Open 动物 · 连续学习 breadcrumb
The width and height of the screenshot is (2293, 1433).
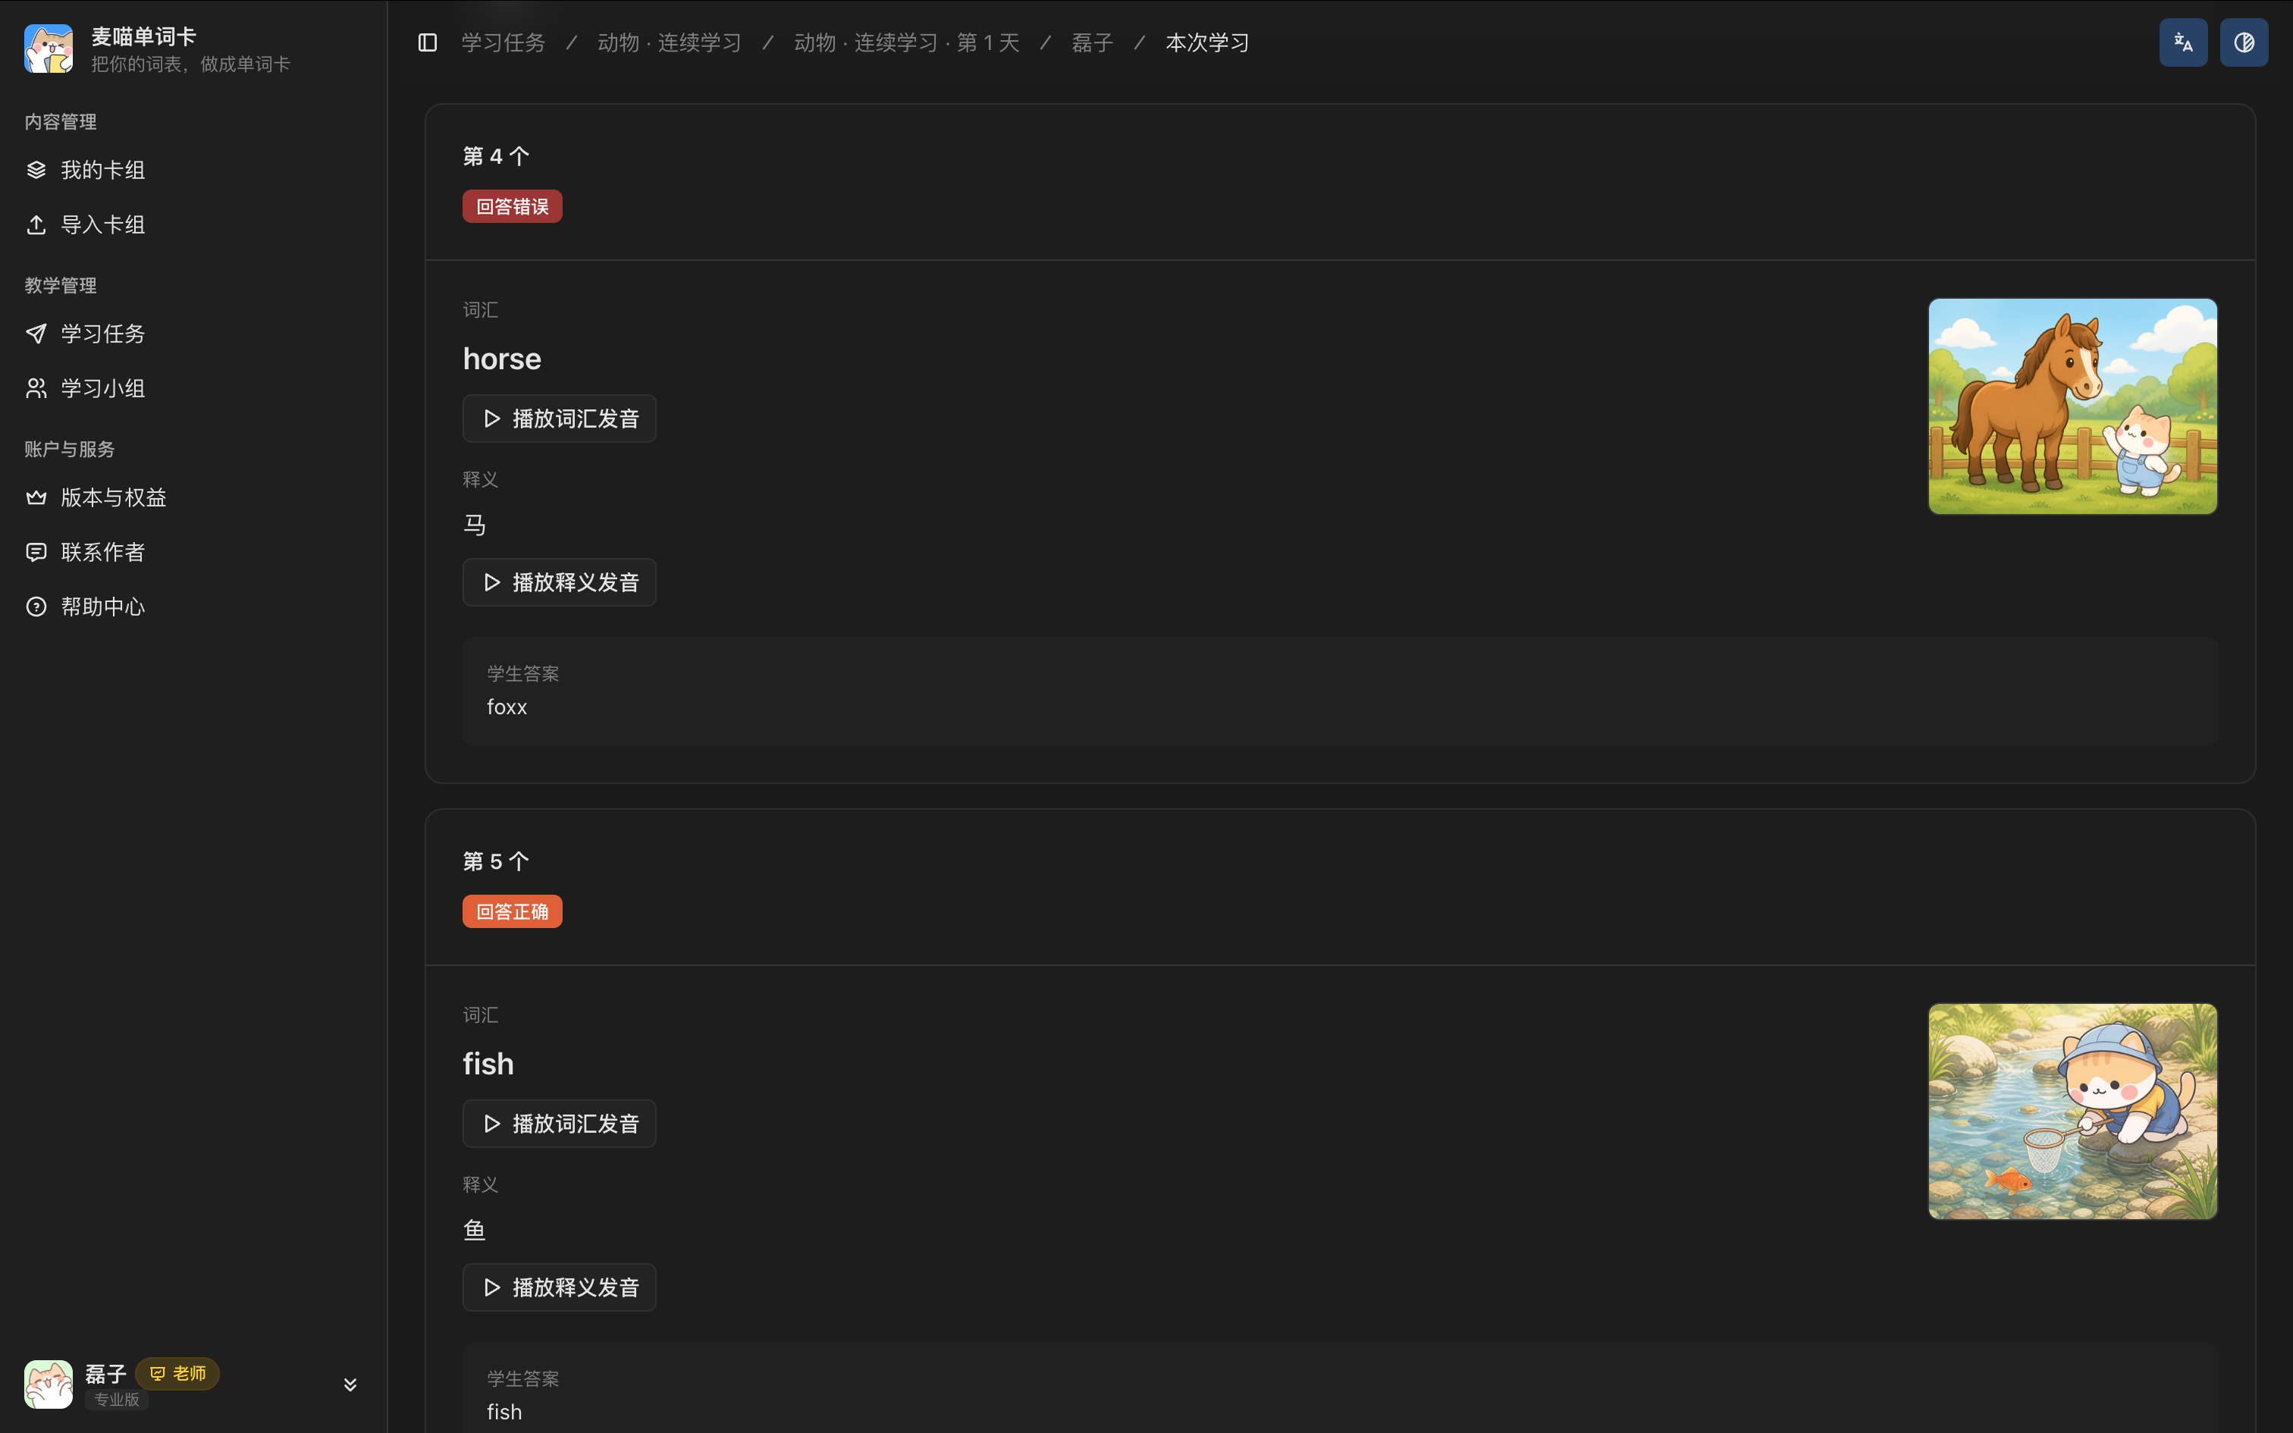(669, 42)
